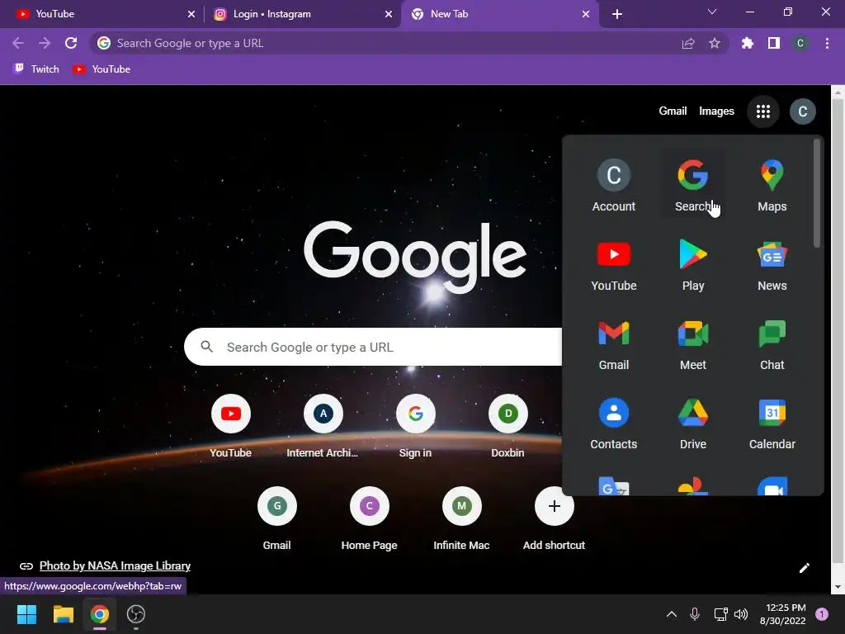The width and height of the screenshot is (845, 634).
Task: Open Gmail in the Google apps panel
Action: pos(613,343)
